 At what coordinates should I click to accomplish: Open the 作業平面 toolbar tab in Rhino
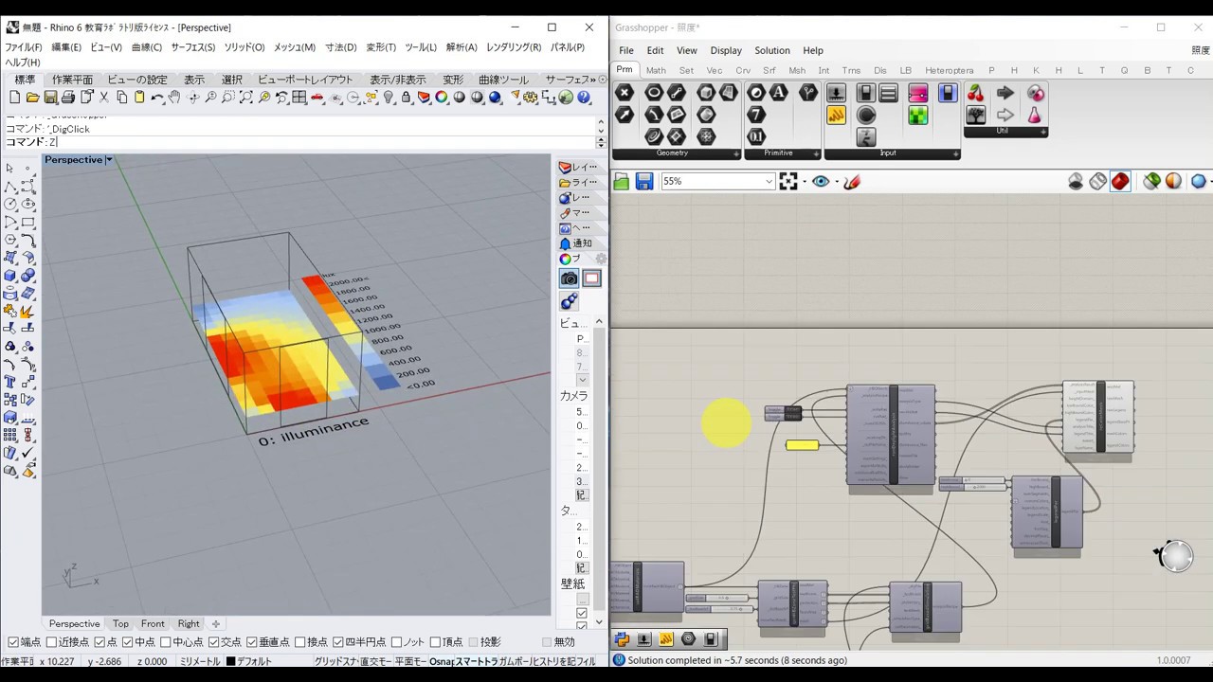[x=72, y=80]
